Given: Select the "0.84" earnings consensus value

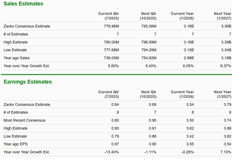Looking at the screenshot, I should point(115,105).
